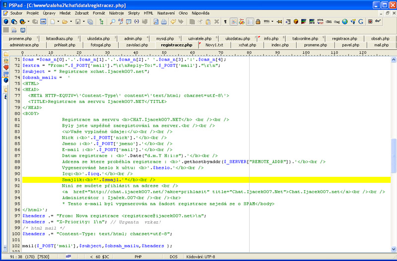Toggle the line numbers button next to padlock
The width and height of the screenshot is (397, 261).
click(250, 22)
